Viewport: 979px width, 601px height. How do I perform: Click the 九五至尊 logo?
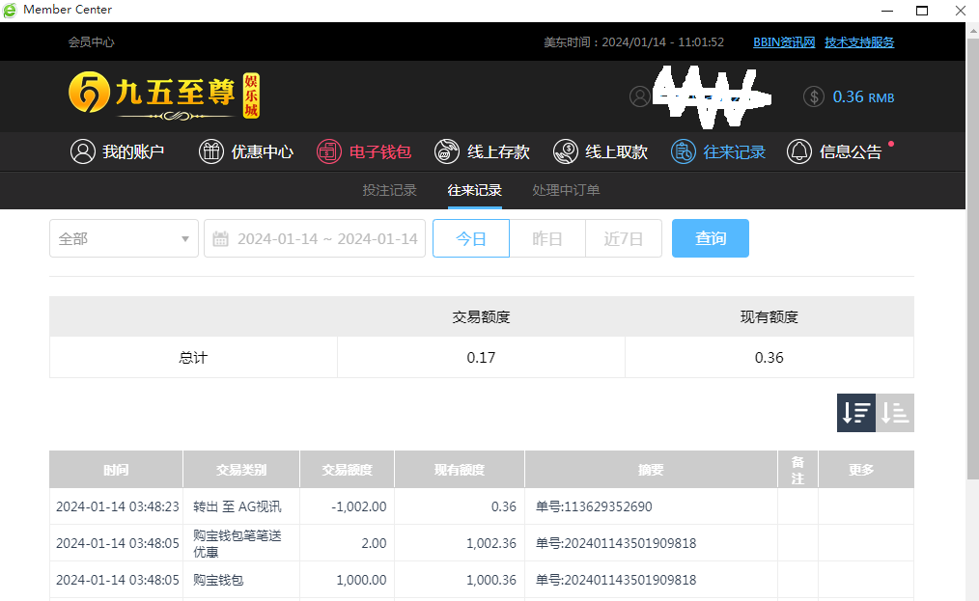164,96
